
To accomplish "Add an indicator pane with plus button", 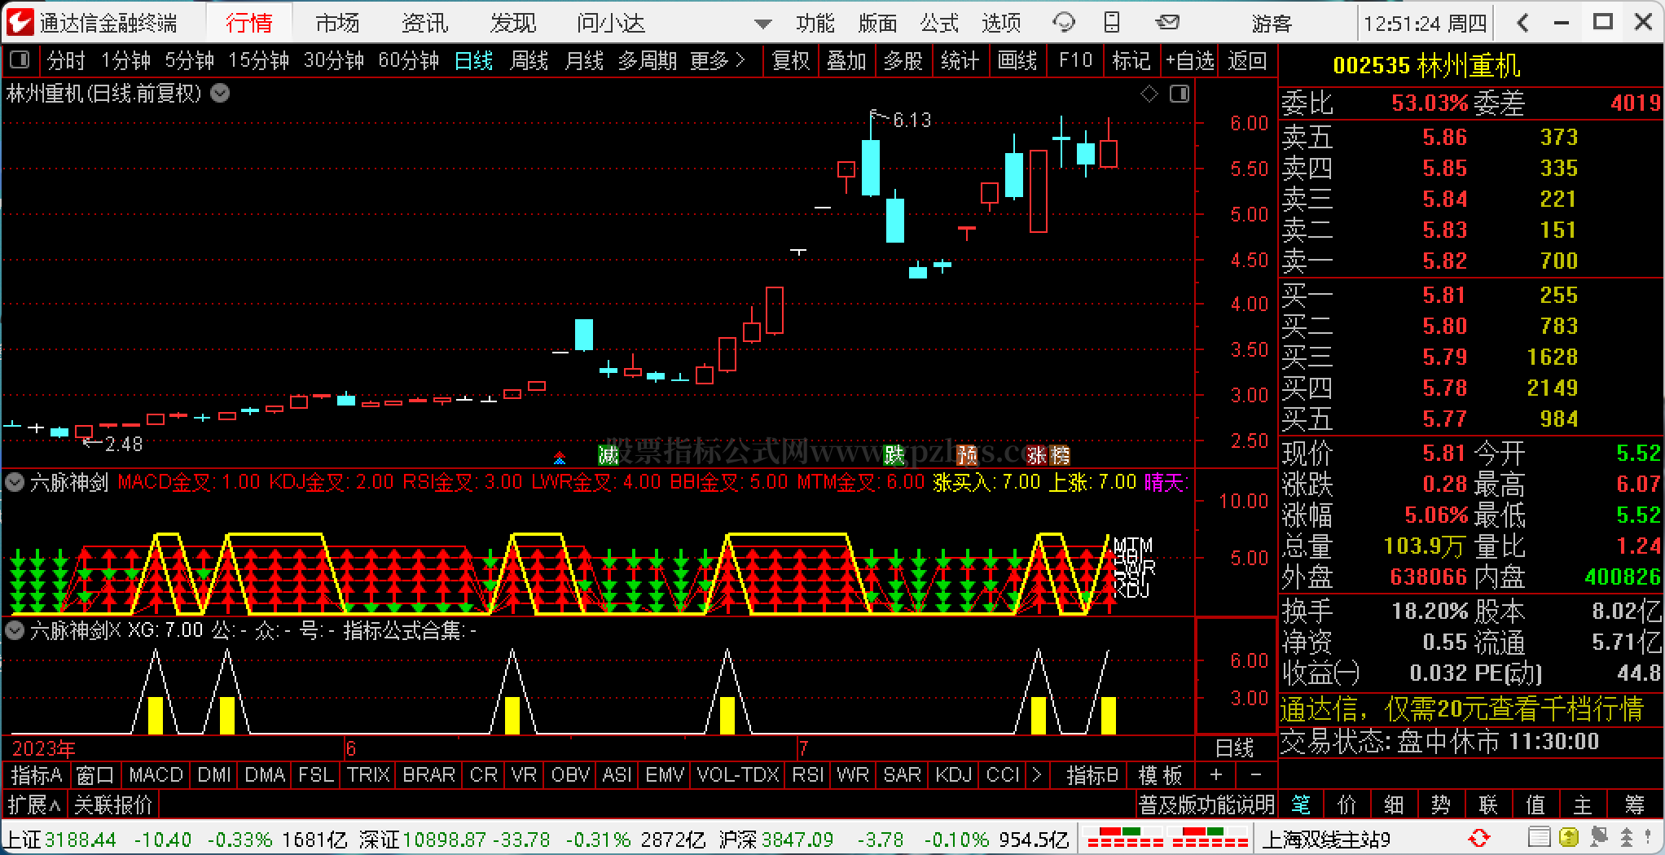I will 1216,774.
